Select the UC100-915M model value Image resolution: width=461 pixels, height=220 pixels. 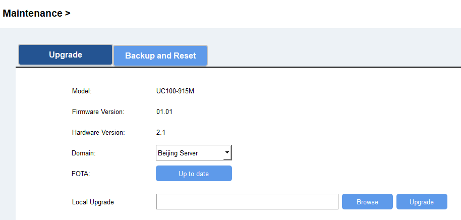click(x=175, y=91)
